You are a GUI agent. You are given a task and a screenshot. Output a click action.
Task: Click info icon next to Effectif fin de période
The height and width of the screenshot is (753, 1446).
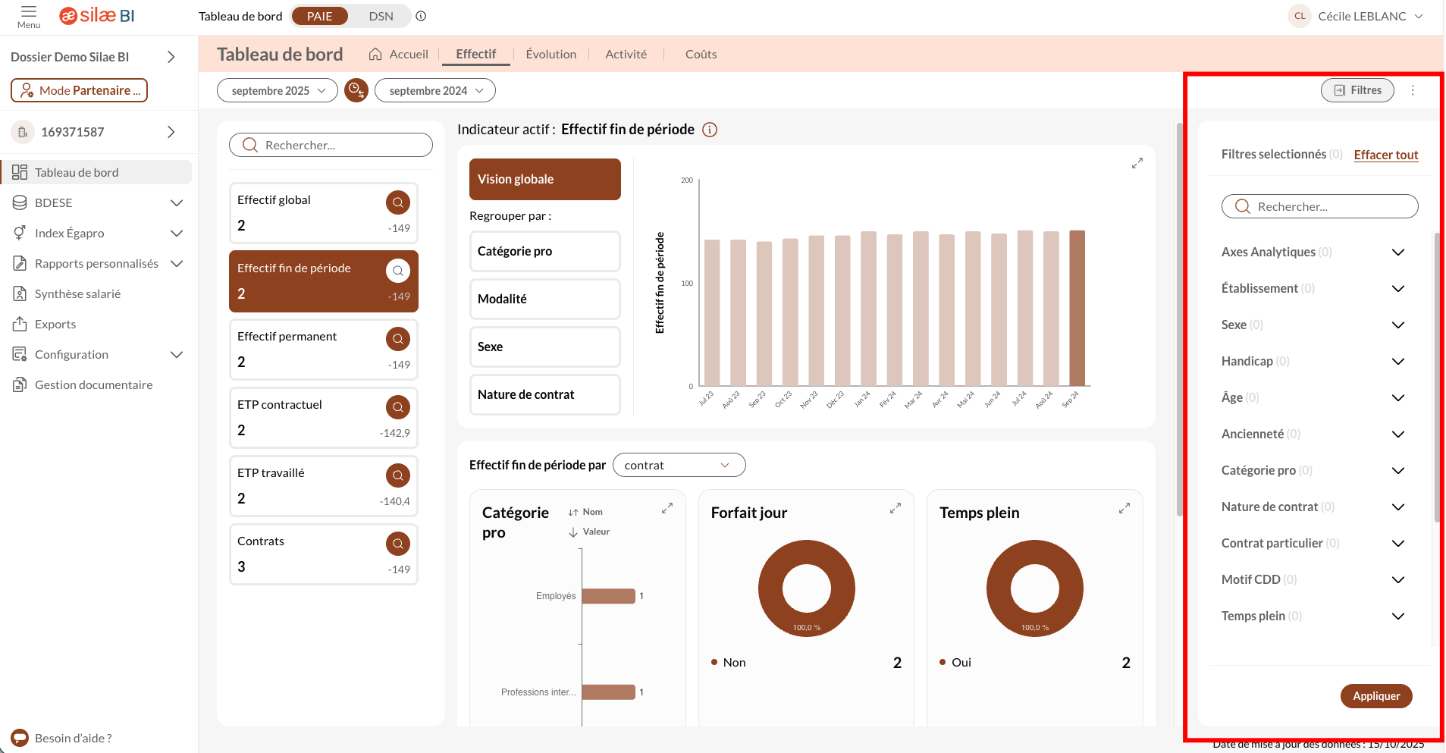[x=710, y=130]
